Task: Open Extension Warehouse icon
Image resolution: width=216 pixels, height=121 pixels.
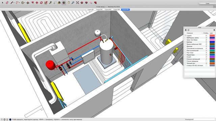Action: (86, 3)
